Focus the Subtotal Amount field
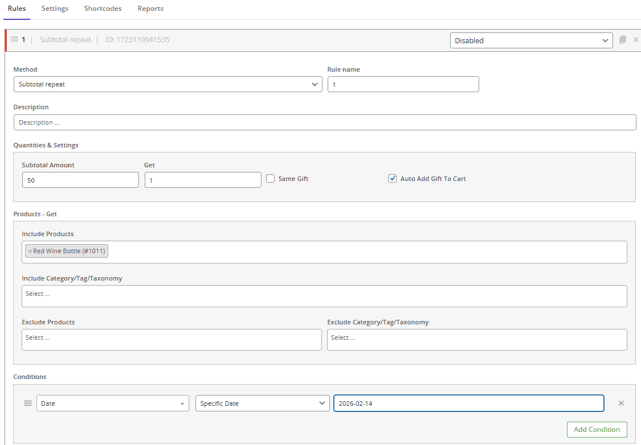Image resolution: width=641 pixels, height=445 pixels. (80, 180)
